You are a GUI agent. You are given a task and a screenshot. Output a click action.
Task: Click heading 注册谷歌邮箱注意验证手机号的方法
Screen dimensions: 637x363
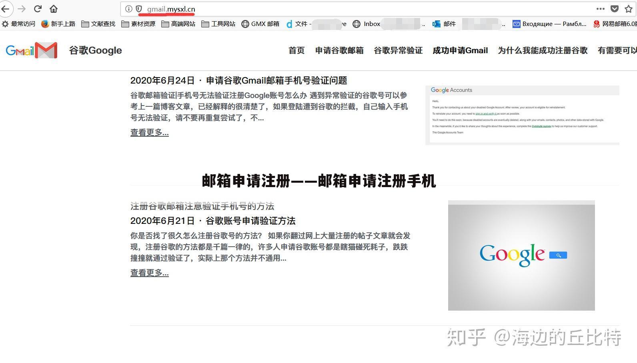(x=202, y=206)
